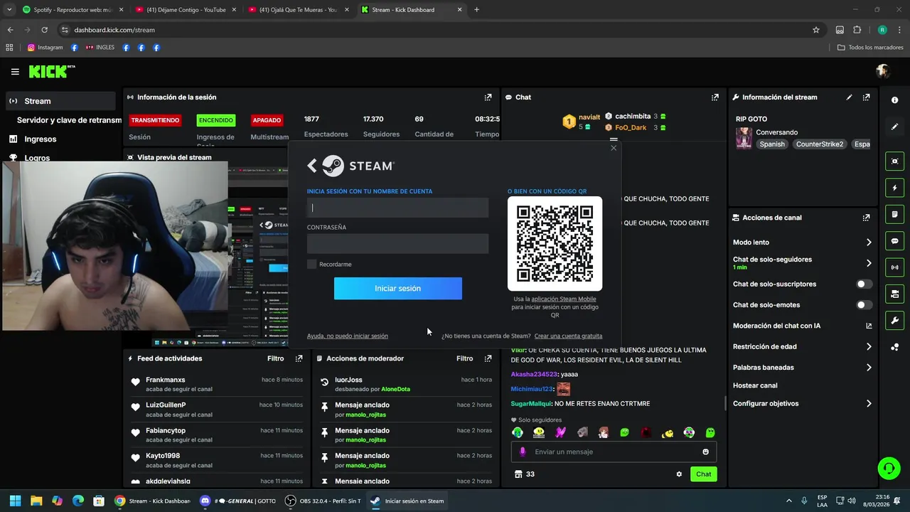Open chat settings gear icon
910x512 pixels.
[x=679, y=474]
